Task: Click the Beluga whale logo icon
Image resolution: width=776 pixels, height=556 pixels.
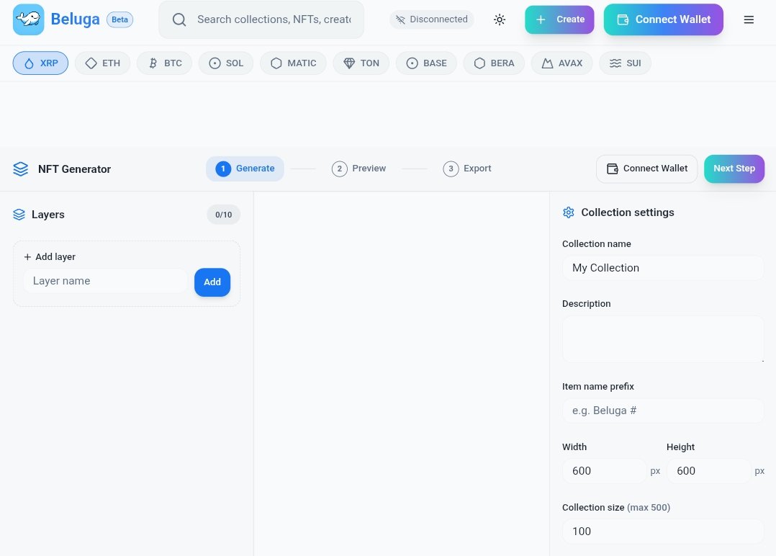Action: pyautogui.click(x=28, y=19)
